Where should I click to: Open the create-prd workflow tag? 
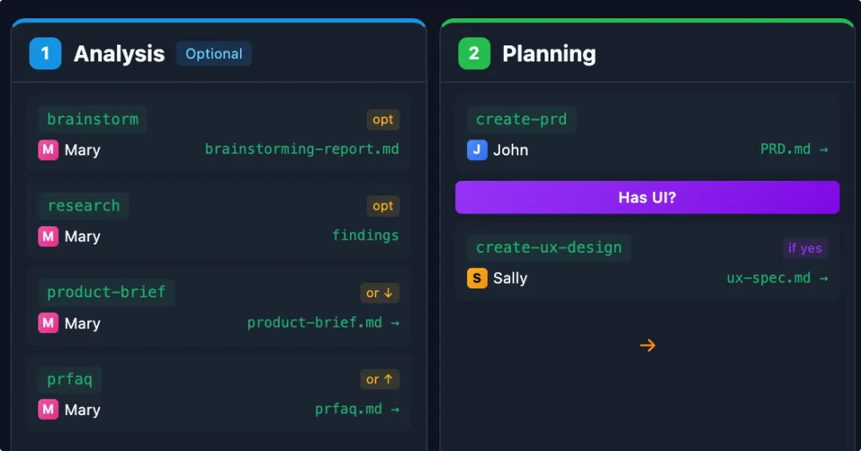521,120
